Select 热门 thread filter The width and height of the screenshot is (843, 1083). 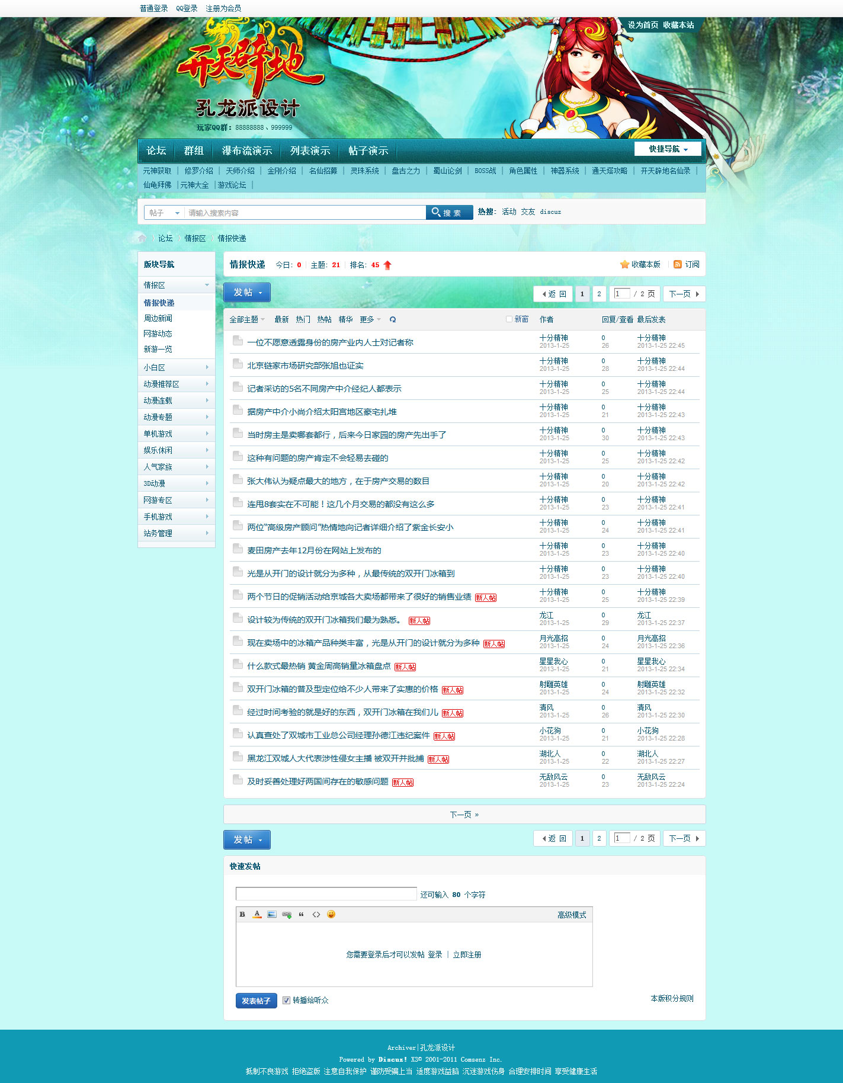click(x=303, y=319)
